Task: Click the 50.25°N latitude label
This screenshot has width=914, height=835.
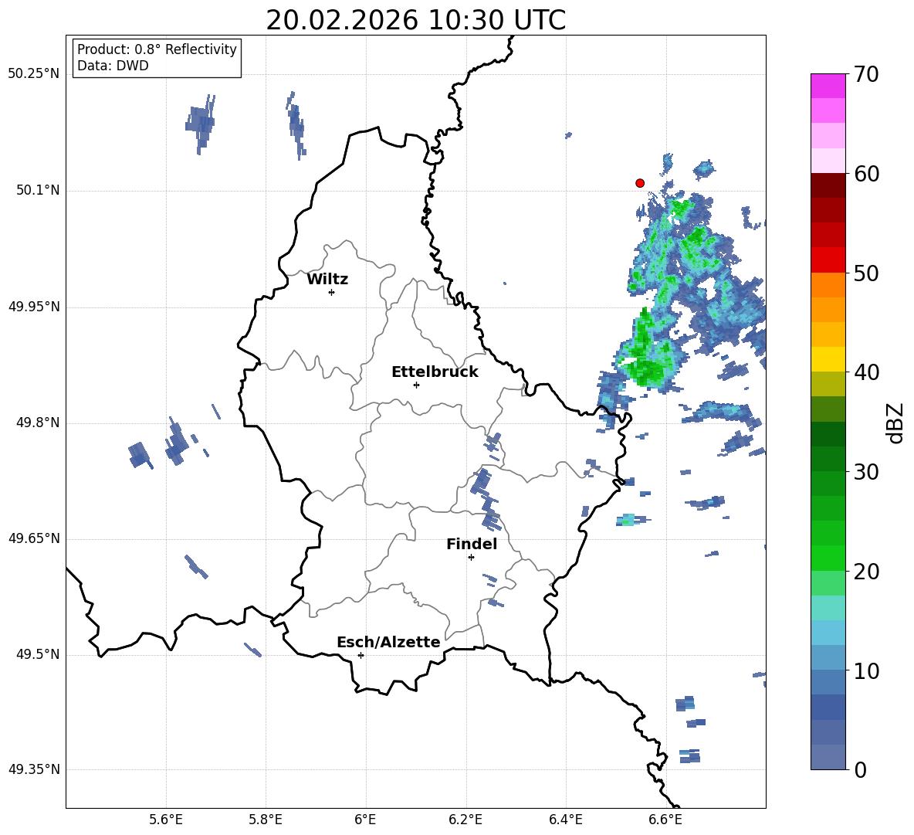Action: click(34, 74)
